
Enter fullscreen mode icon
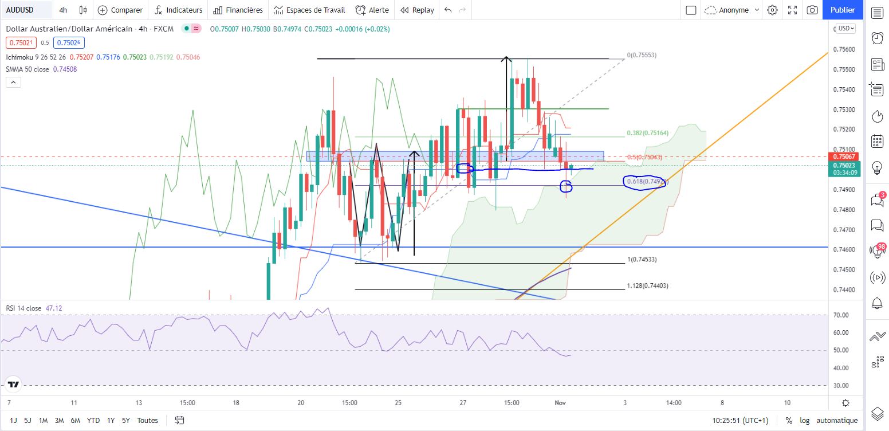793,10
